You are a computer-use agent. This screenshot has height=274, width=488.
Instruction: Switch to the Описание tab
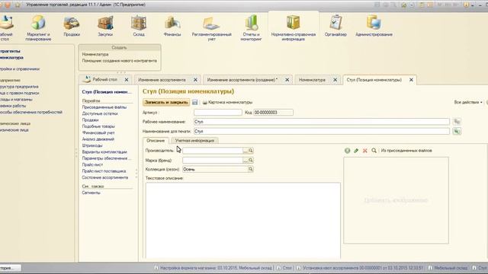click(156, 141)
